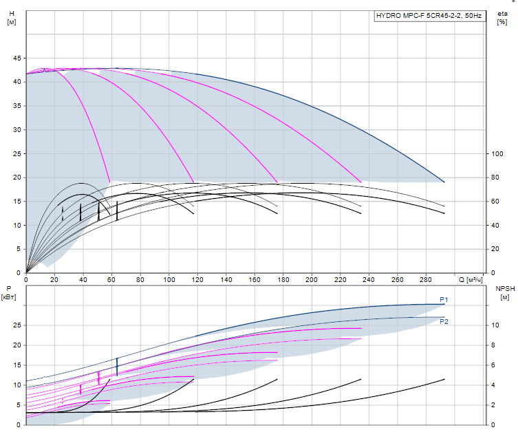This screenshot has width=518, height=432.
Task: Click the HYDRO MPC-F 5CR45-2-2 title box
Action: pos(430,16)
